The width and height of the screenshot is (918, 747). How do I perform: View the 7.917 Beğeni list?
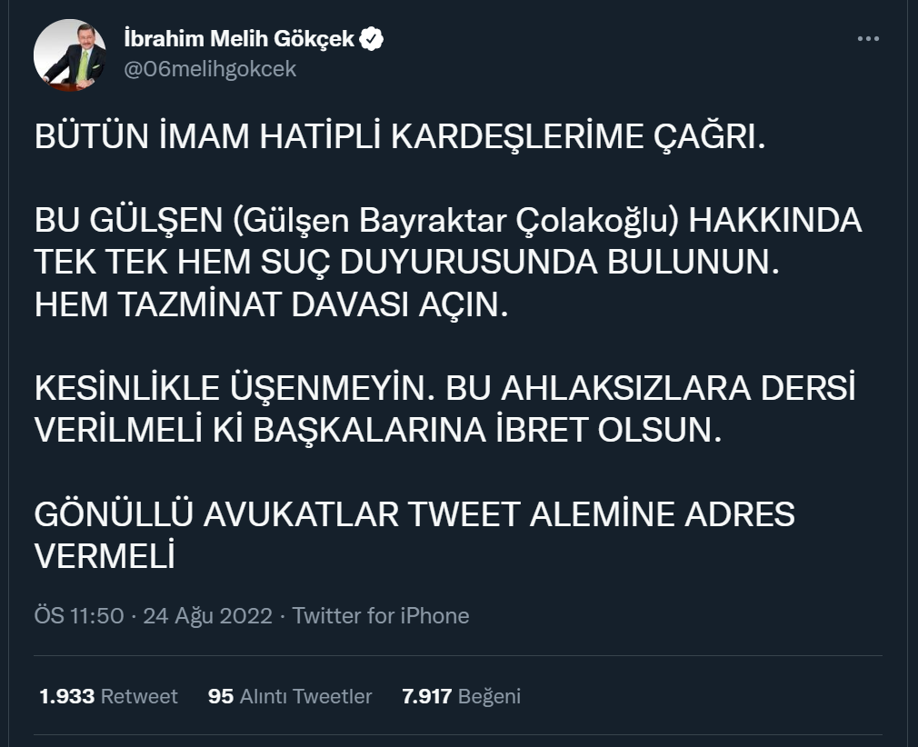coord(461,696)
